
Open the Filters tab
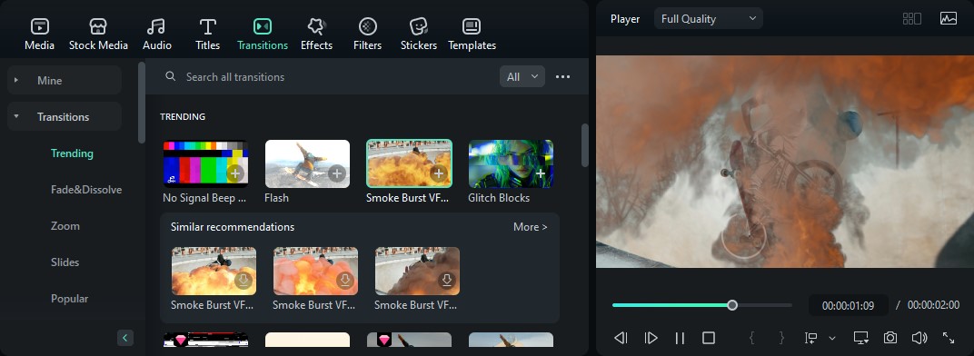click(x=367, y=35)
